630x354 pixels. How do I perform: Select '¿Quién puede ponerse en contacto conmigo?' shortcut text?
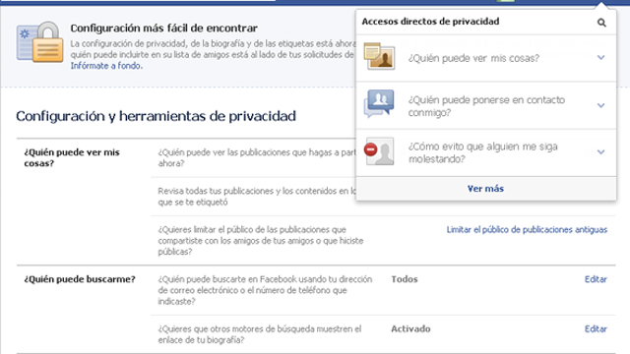click(486, 106)
